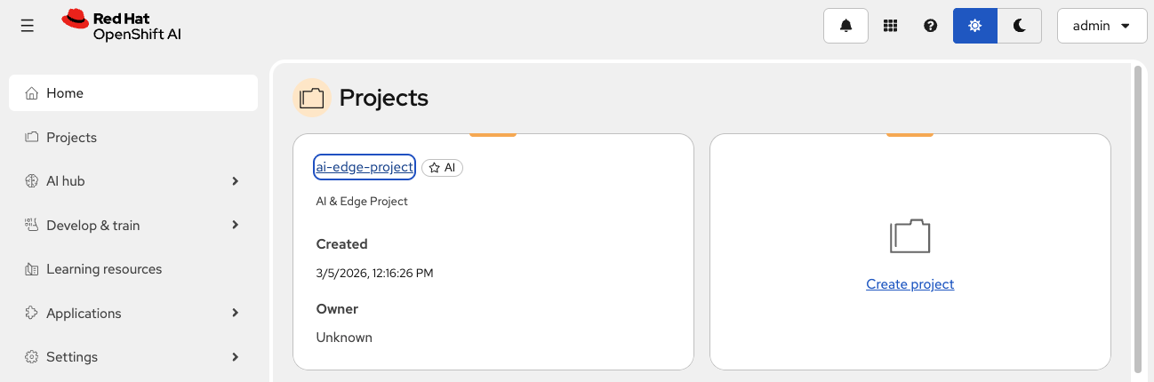Open the notifications bell icon

pyautogui.click(x=845, y=26)
